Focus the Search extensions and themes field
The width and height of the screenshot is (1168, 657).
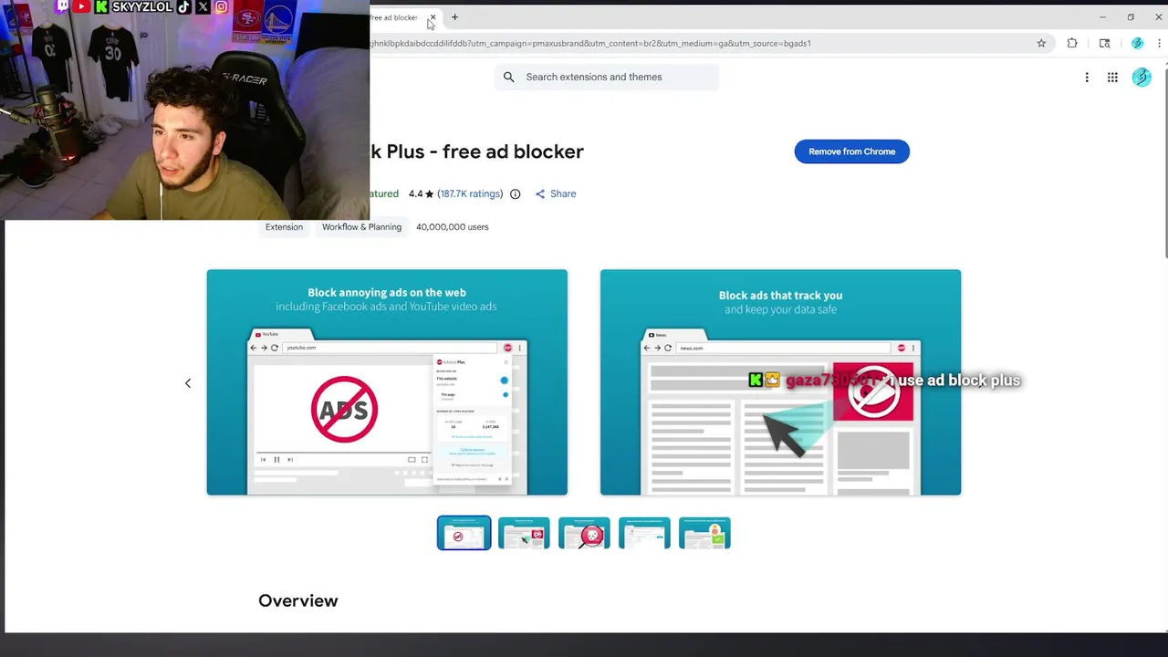[x=607, y=77]
